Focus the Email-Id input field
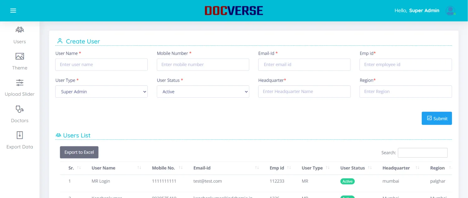The width and height of the screenshot is (468, 198). click(304, 65)
